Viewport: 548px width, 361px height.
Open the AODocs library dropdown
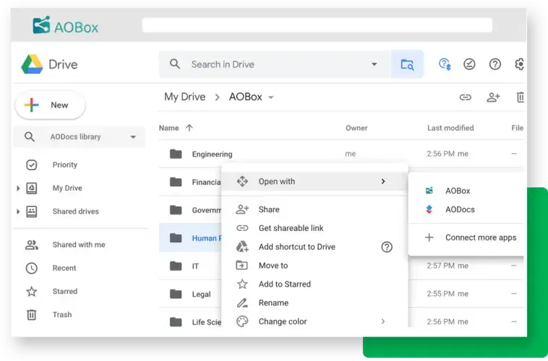(x=133, y=137)
